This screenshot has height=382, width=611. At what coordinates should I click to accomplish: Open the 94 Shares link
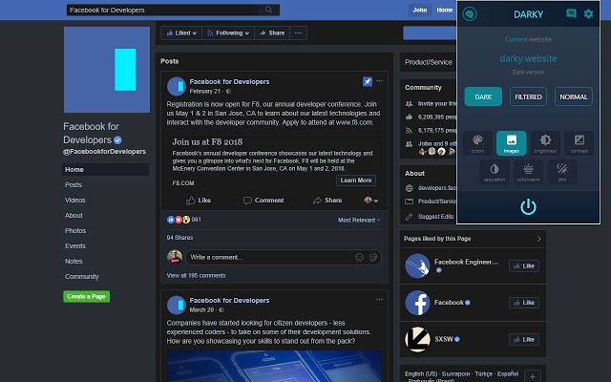pyautogui.click(x=179, y=238)
